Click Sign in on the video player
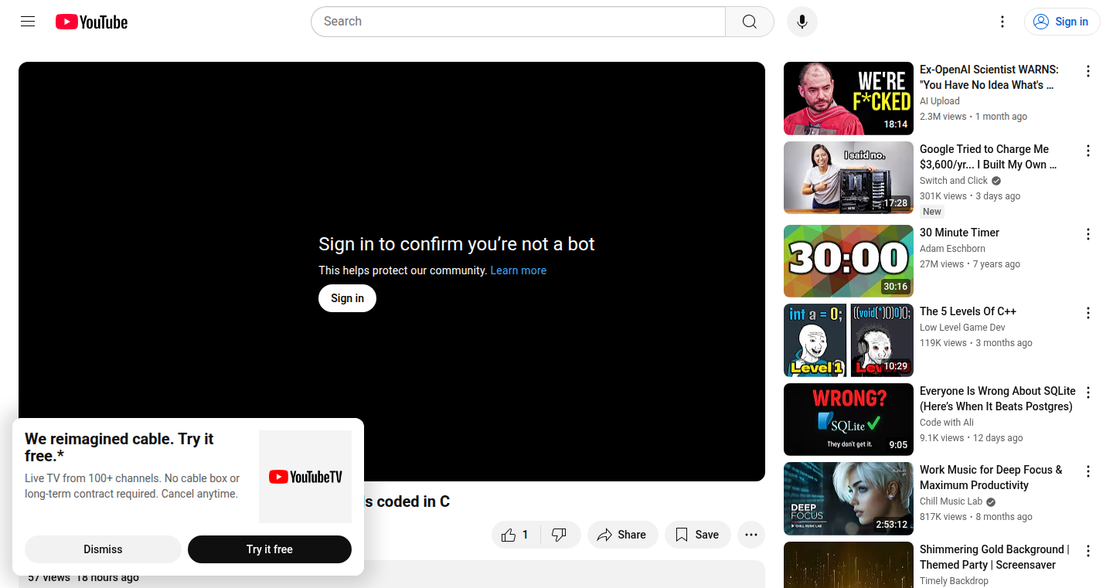Viewport: 1113px width, 588px height. [347, 298]
